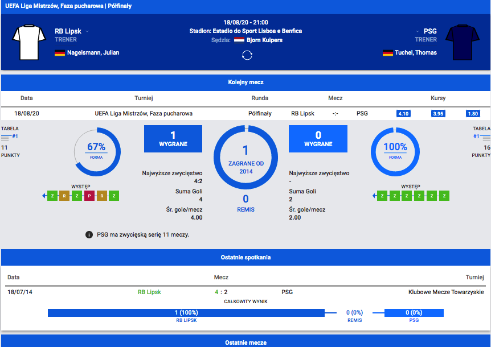Click PSG dark navy jersey icon
Image resolution: width=491 pixels, height=347 pixels.
[463, 42]
